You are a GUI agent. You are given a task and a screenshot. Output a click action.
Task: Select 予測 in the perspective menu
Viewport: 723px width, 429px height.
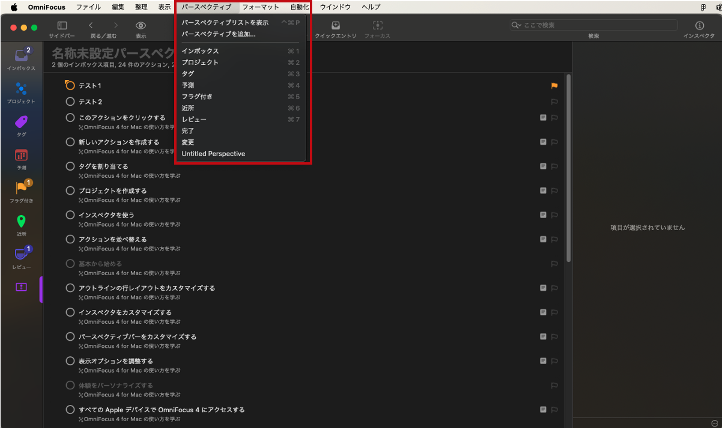[241, 85]
